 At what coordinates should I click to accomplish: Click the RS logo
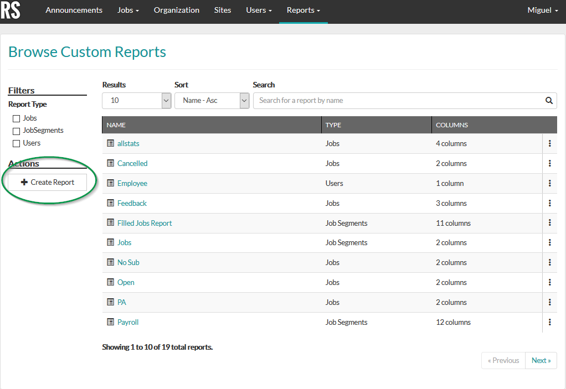(11, 11)
